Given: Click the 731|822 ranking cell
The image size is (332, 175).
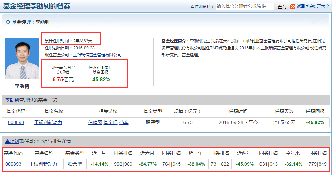Looking at the screenshot, I should (220, 164).
